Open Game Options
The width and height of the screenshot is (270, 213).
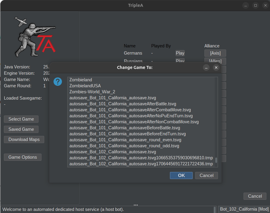pos(23,157)
